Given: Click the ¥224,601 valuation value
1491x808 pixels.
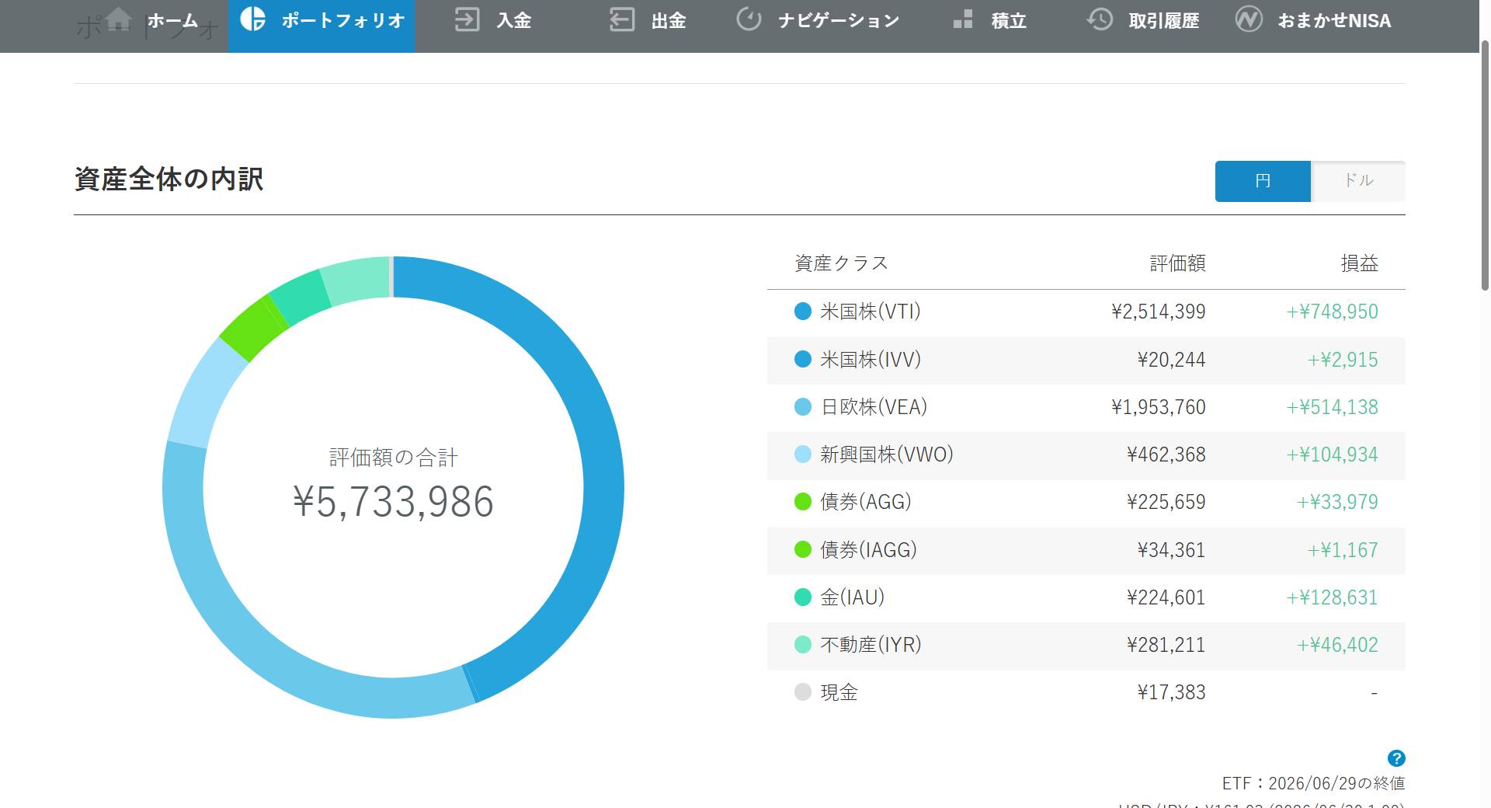Looking at the screenshot, I should coord(1166,597).
